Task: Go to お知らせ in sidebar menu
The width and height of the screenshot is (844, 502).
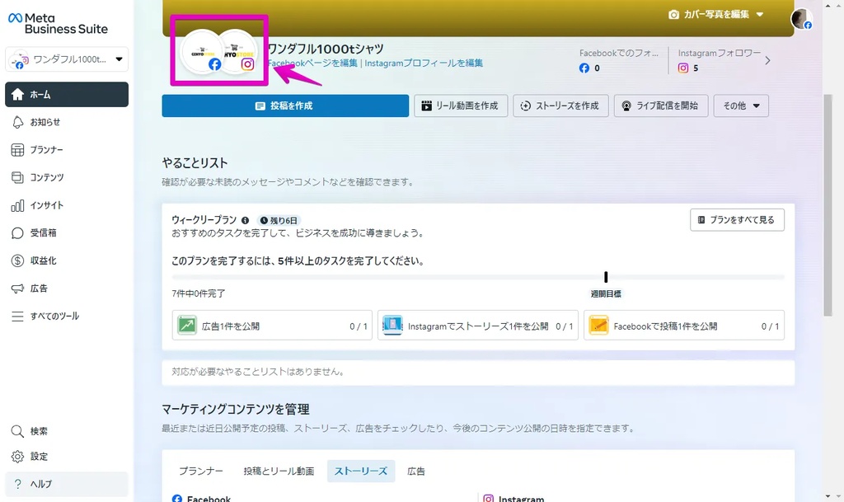Action: pyautogui.click(x=67, y=122)
